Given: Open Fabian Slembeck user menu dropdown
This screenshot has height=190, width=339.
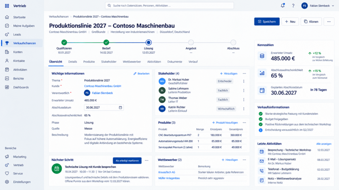Looking at the screenshot, I should (x=318, y=6).
